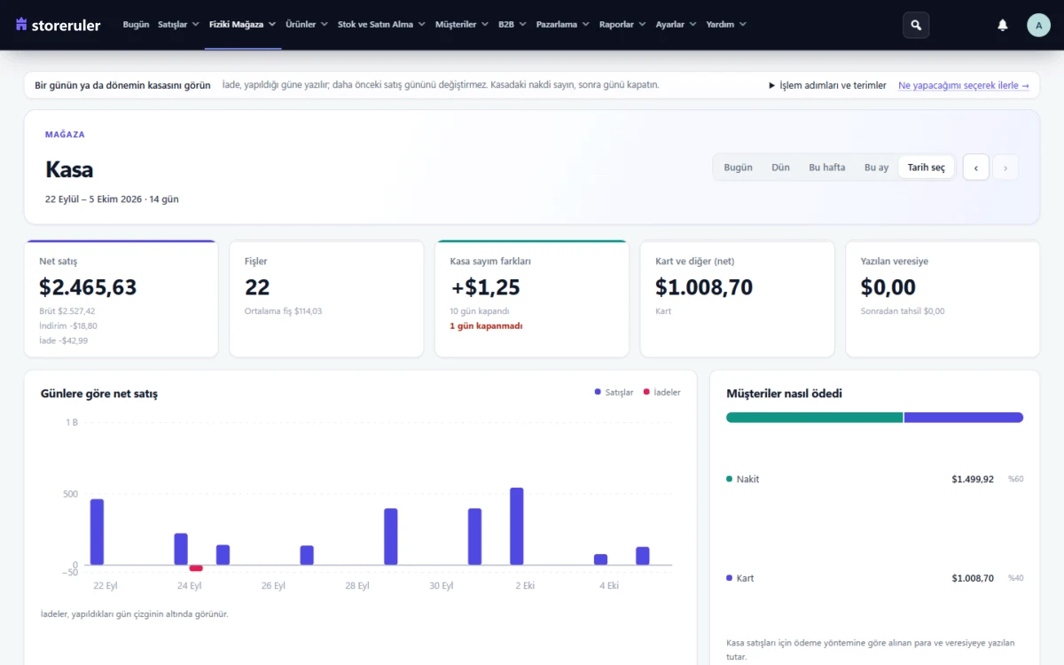Click the green Nakit legend dot

[729, 479]
